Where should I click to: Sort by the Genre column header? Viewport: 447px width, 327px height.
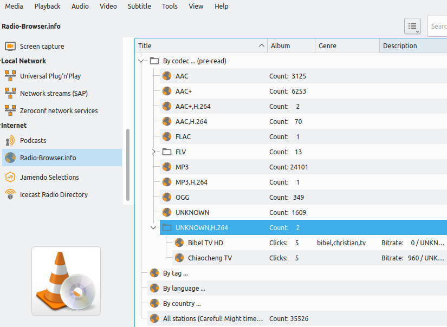(x=347, y=46)
